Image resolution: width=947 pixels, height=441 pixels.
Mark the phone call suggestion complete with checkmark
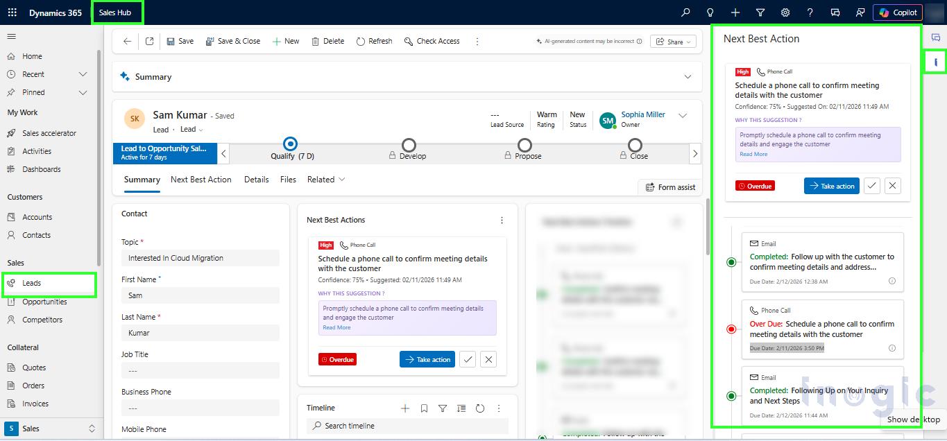click(468, 359)
